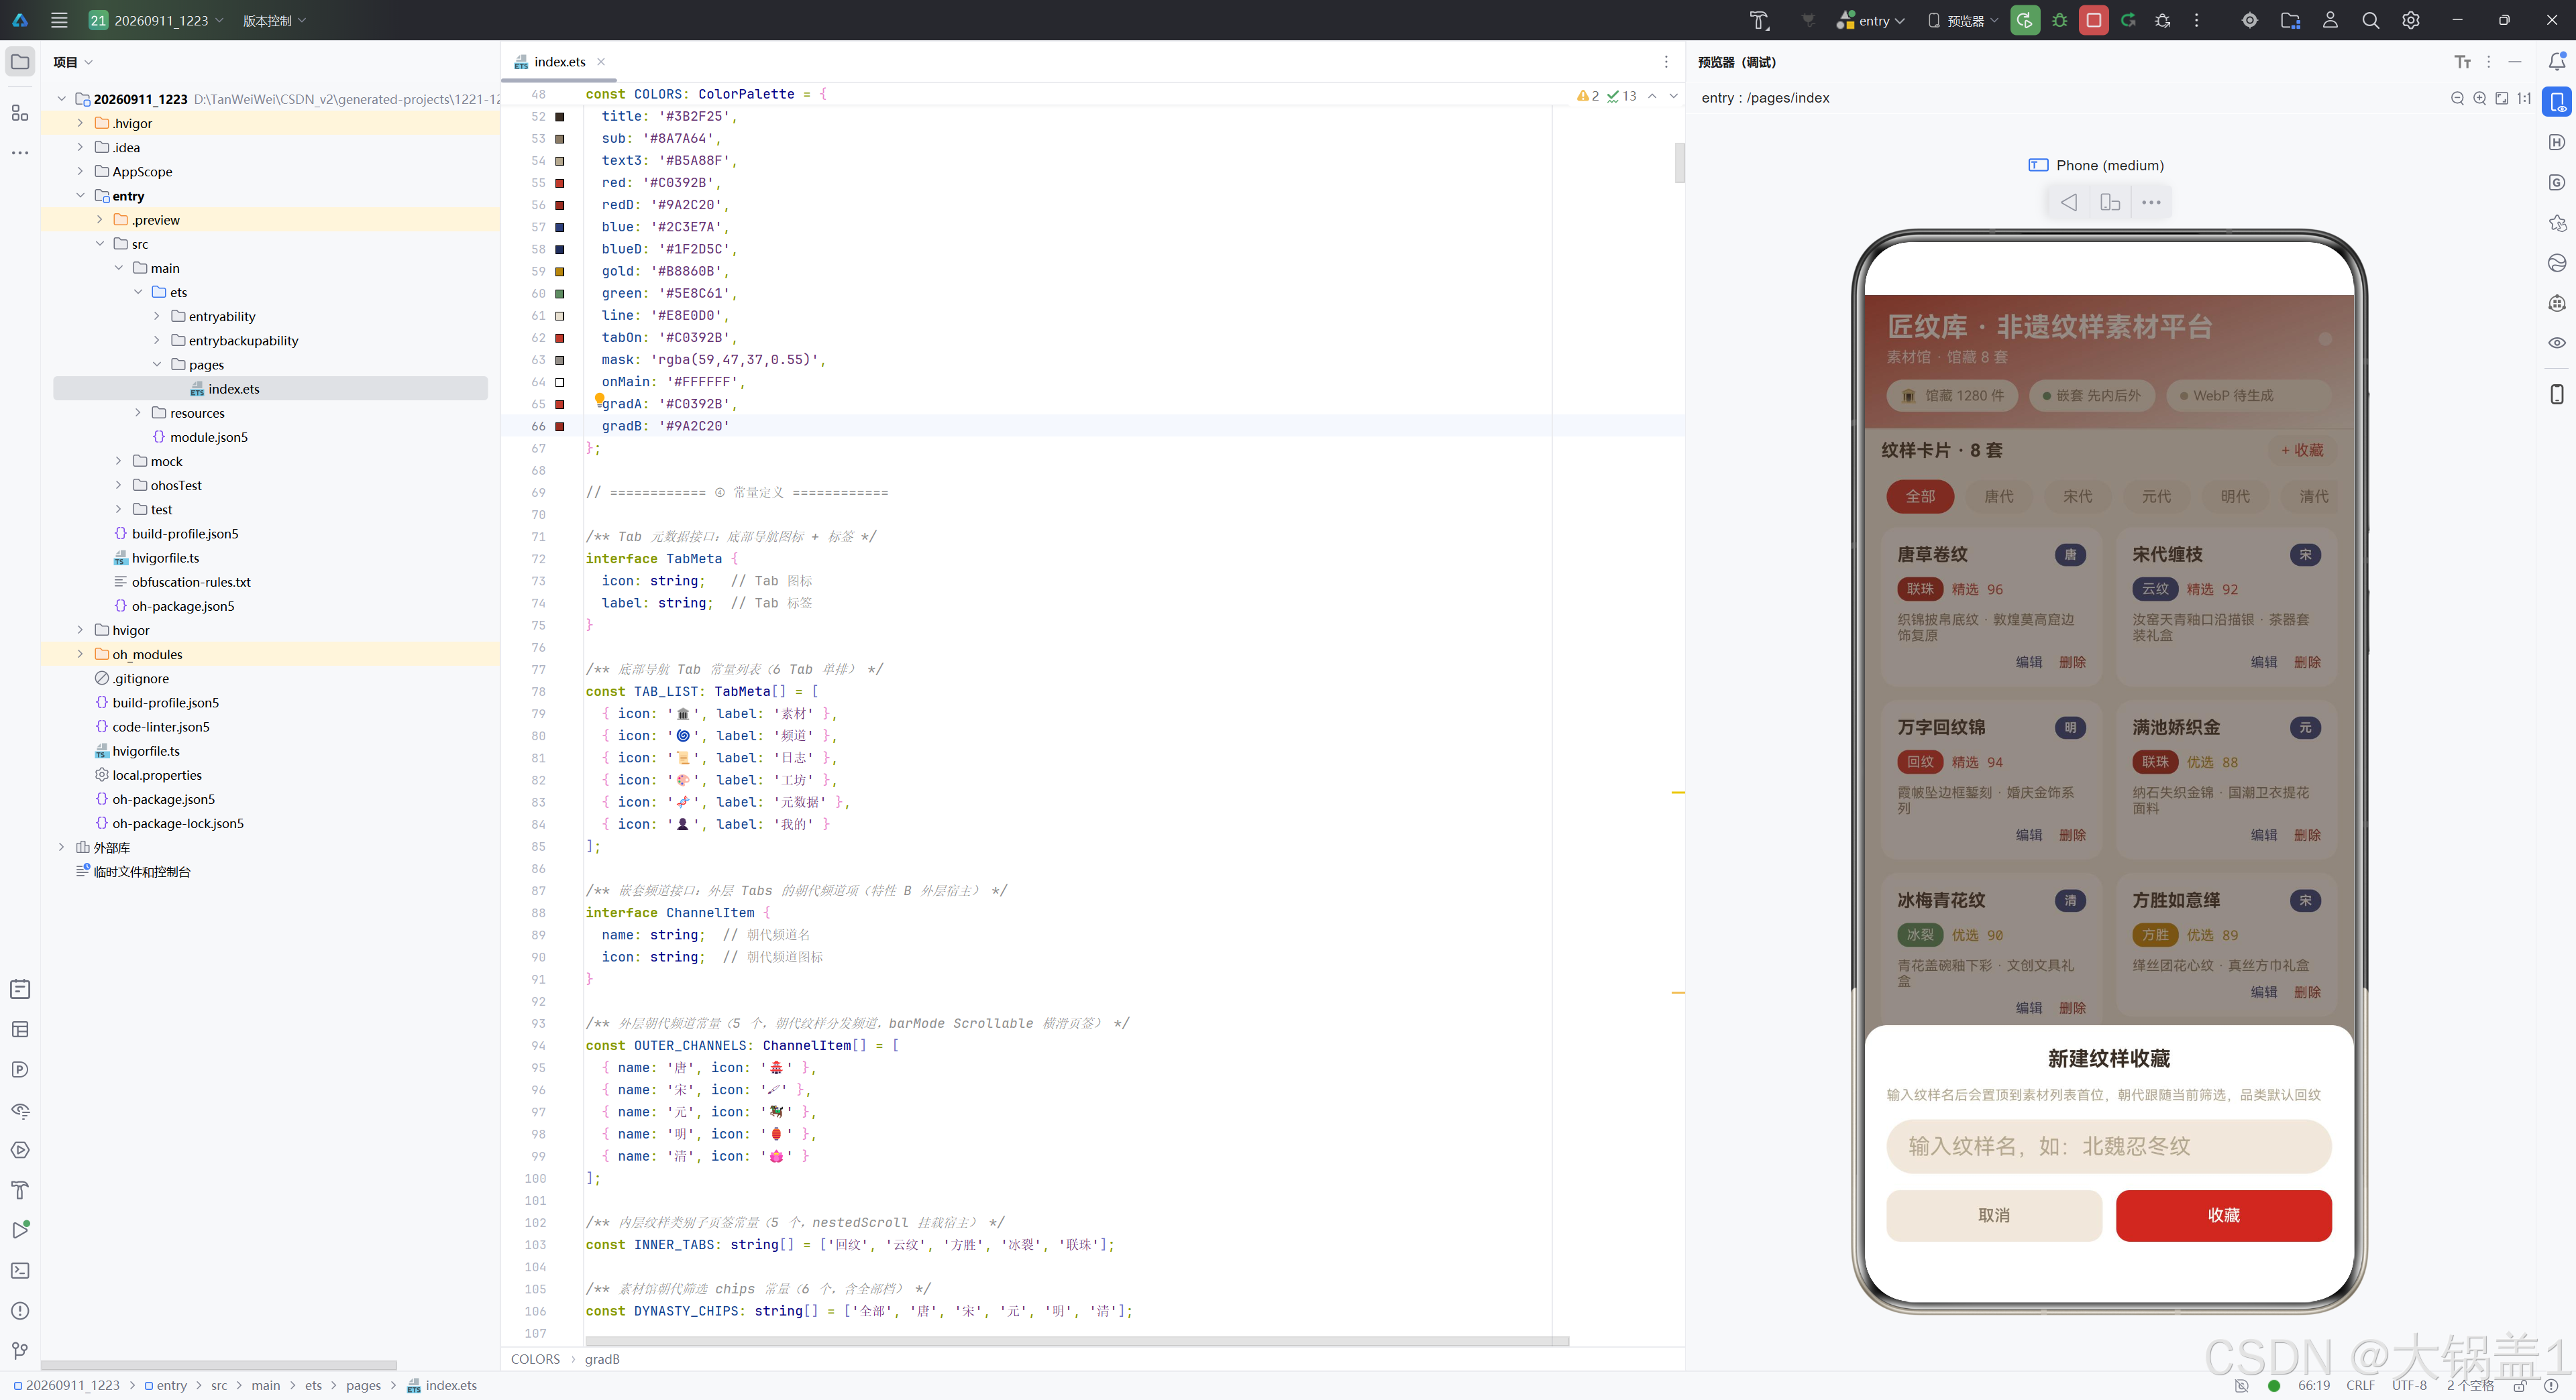
Task: Click the hot reload icon
Action: coord(2127,20)
